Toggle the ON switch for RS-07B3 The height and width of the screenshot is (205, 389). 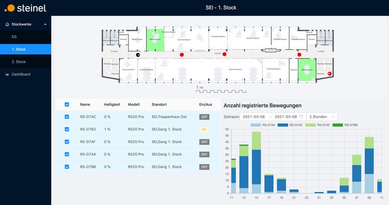coord(204,130)
